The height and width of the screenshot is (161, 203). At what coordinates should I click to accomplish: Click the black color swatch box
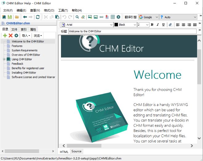116,24
